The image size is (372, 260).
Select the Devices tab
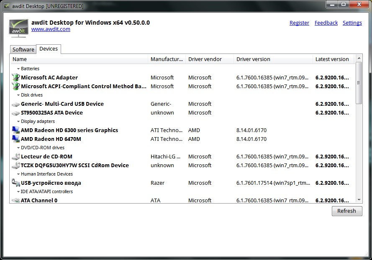point(49,49)
